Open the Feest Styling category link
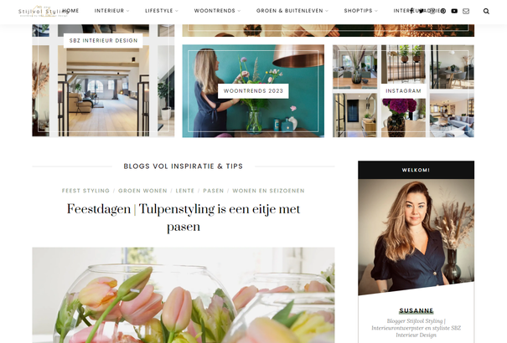The image size is (507, 343). [85, 191]
